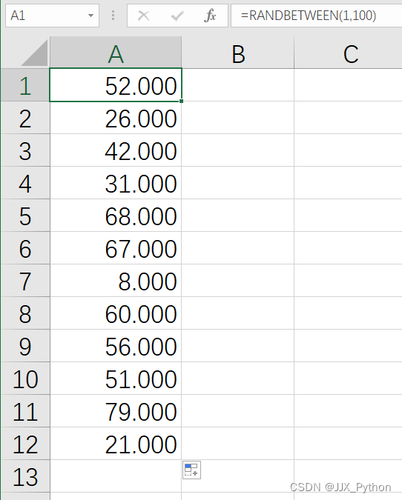Select row 3 header

point(25,150)
